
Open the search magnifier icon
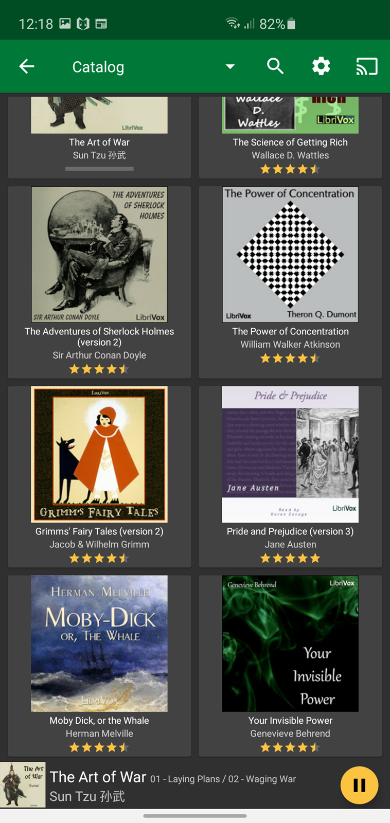(275, 66)
